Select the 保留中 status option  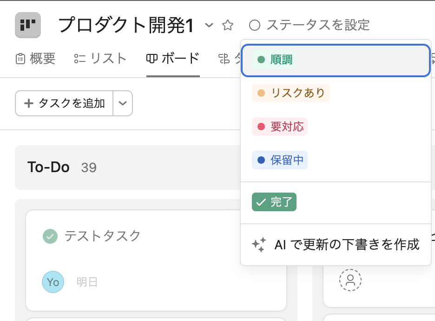280,160
